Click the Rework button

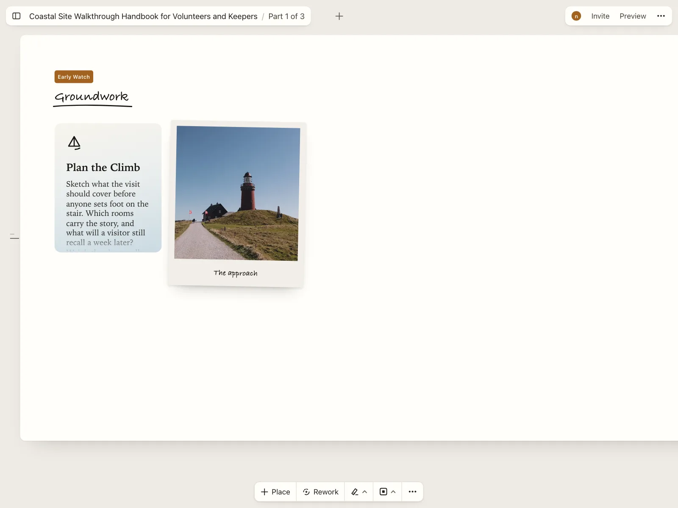click(320, 492)
